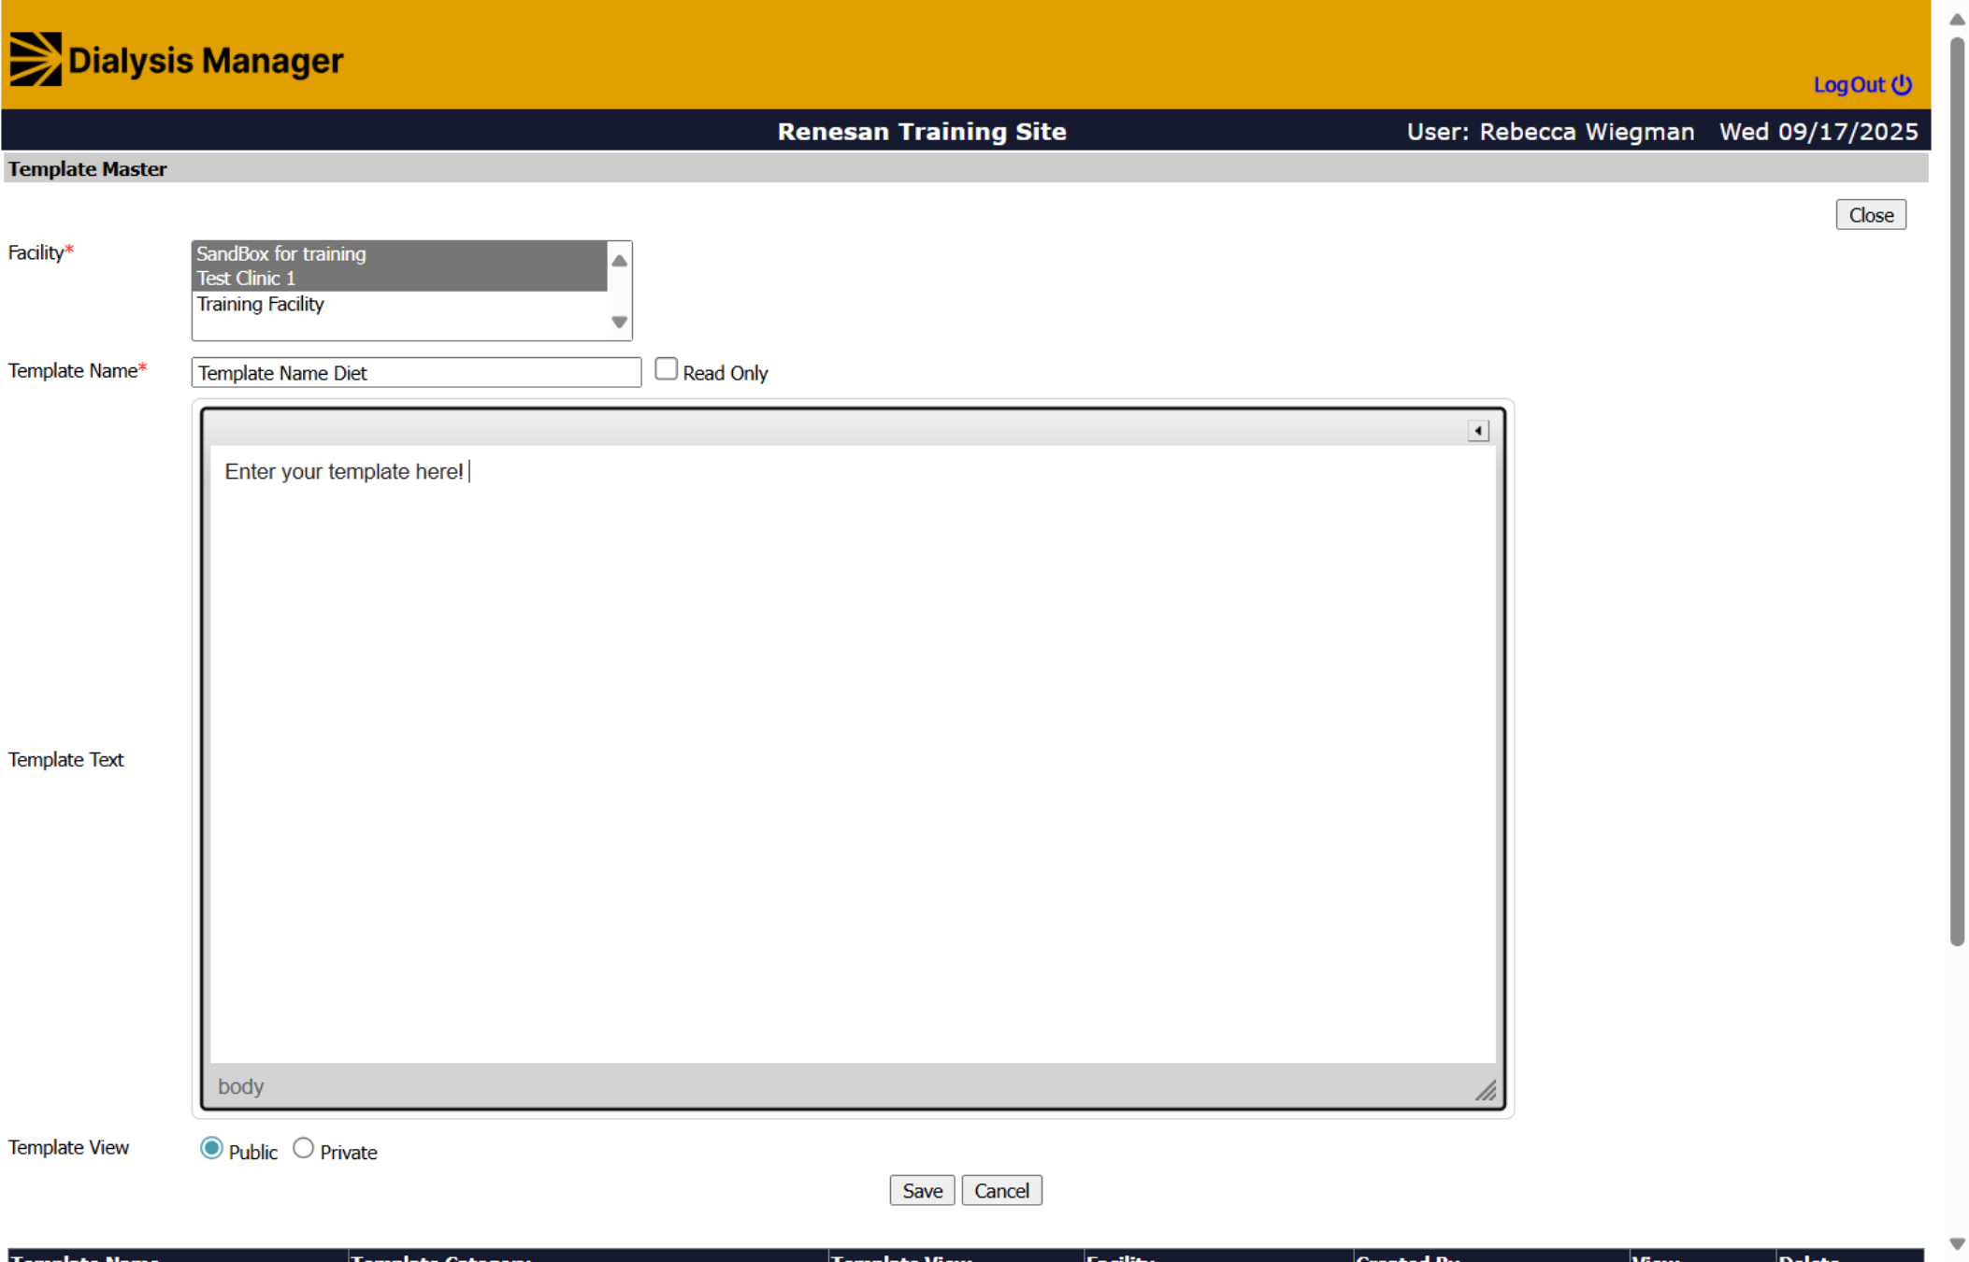Screen dimensions: 1969x1262
Task: Cancel template editing
Action: (x=1001, y=1190)
